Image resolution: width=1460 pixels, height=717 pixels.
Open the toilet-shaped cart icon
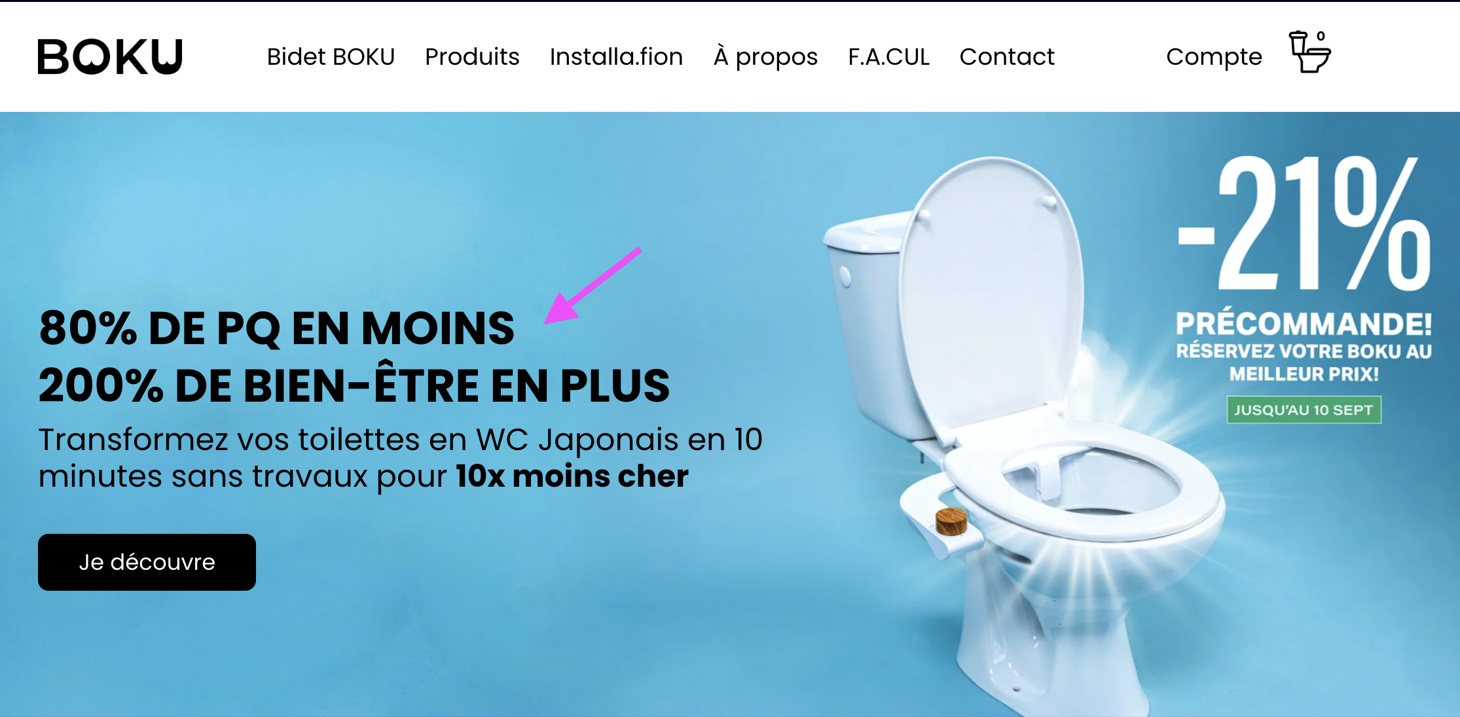coord(1309,52)
